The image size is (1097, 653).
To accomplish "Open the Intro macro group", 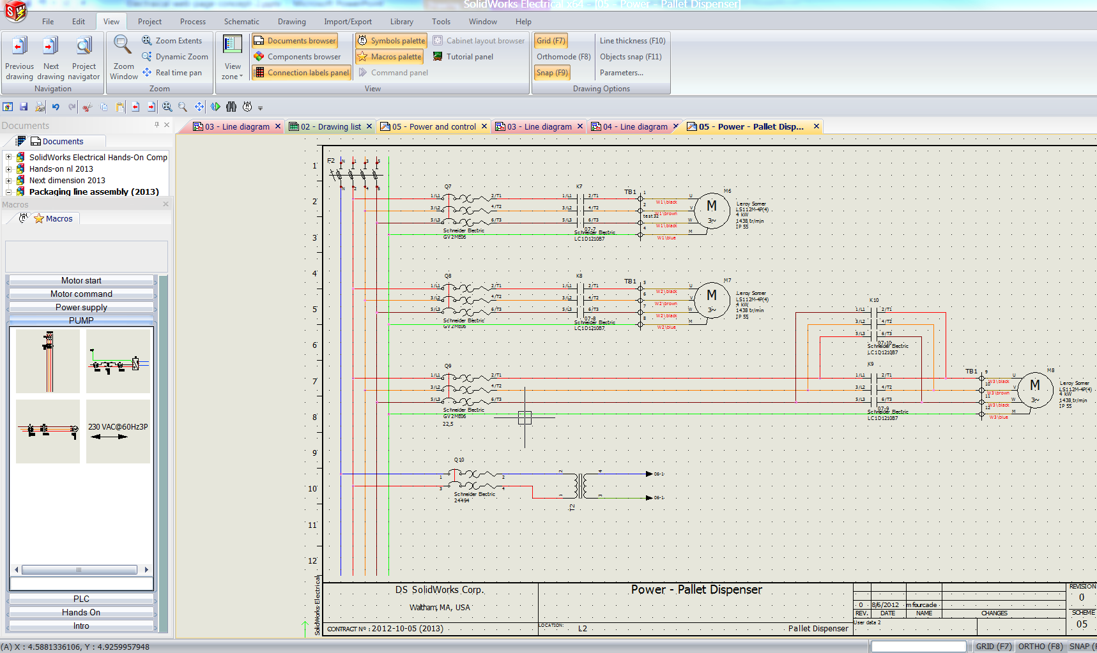I will coord(81,626).
